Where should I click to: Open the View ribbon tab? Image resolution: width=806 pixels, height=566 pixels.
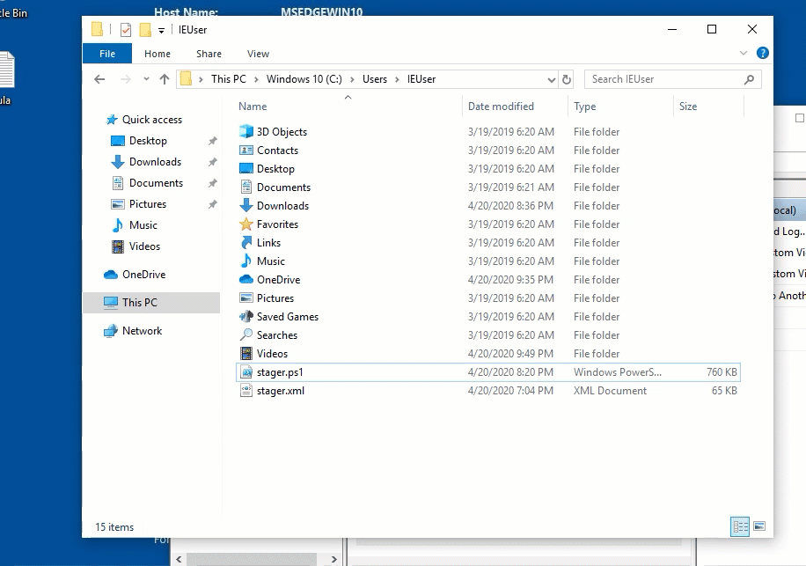point(258,54)
